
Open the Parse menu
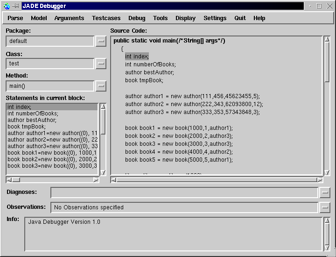(15, 18)
